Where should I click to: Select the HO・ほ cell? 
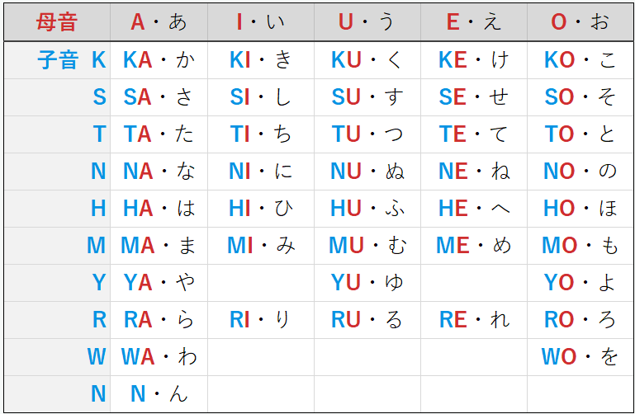(x=581, y=209)
